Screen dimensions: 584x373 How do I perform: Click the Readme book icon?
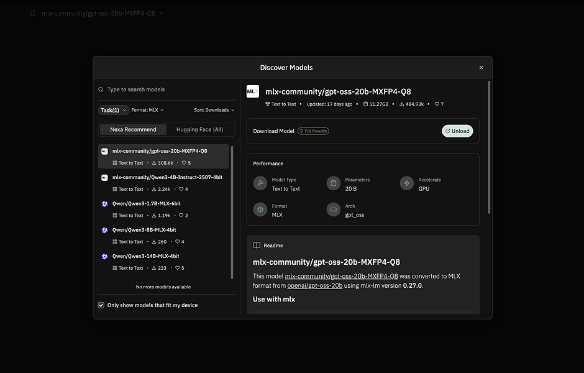tap(256, 244)
